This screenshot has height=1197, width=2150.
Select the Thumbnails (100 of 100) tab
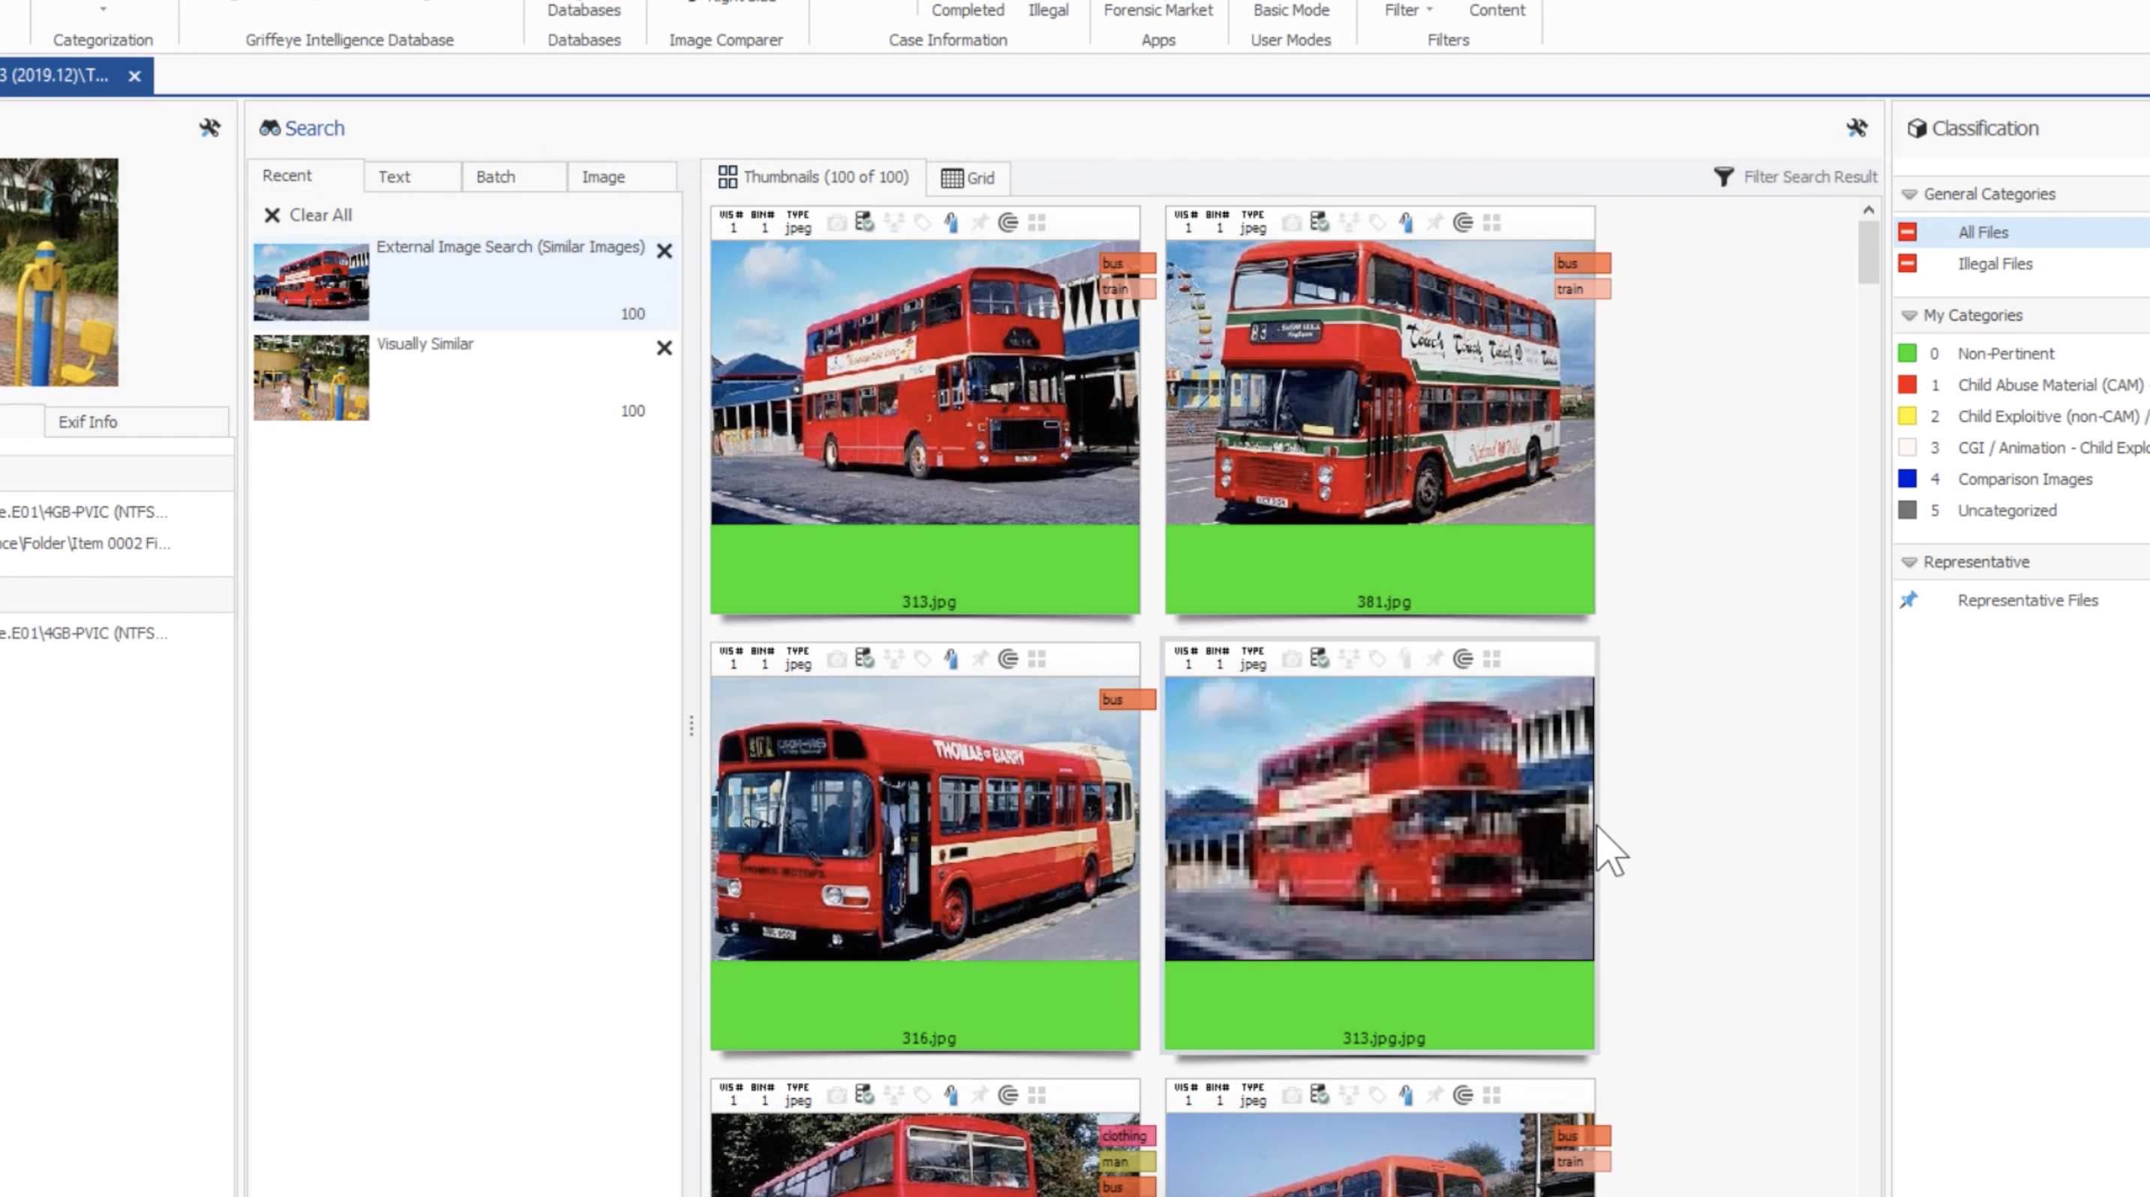813,177
